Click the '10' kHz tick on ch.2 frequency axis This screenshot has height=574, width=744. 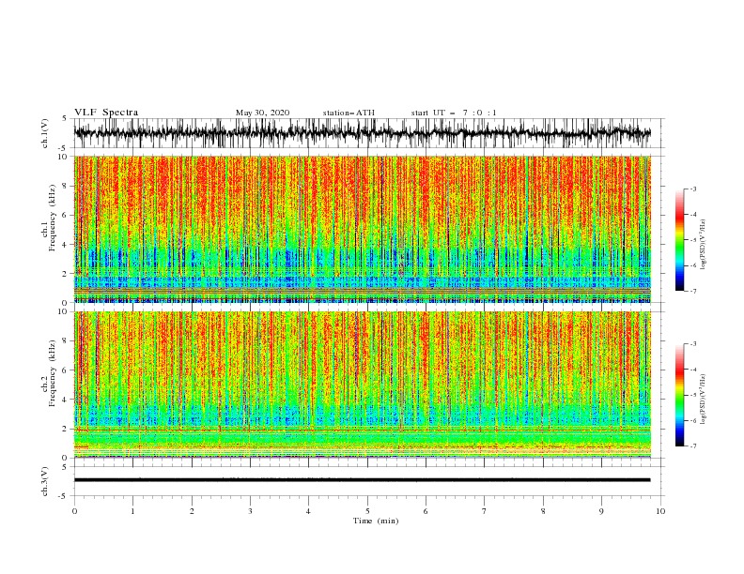(63, 311)
